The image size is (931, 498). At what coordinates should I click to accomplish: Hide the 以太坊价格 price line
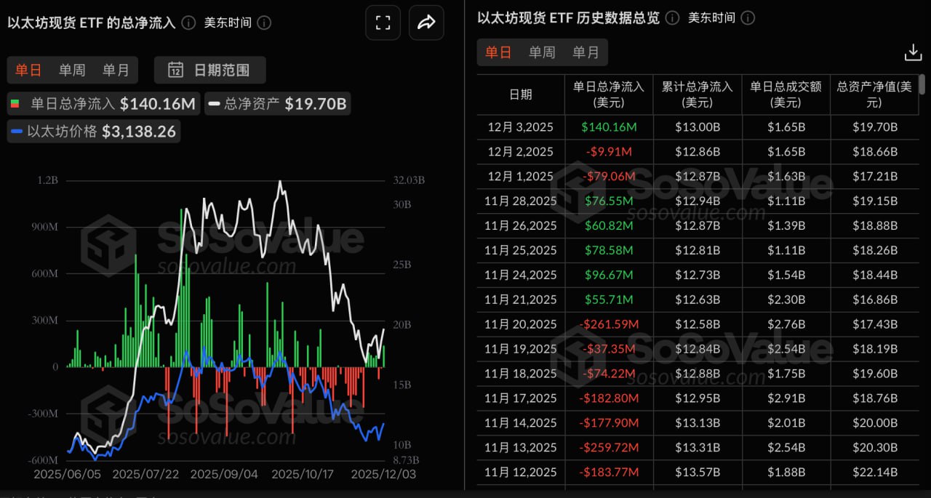tap(93, 132)
